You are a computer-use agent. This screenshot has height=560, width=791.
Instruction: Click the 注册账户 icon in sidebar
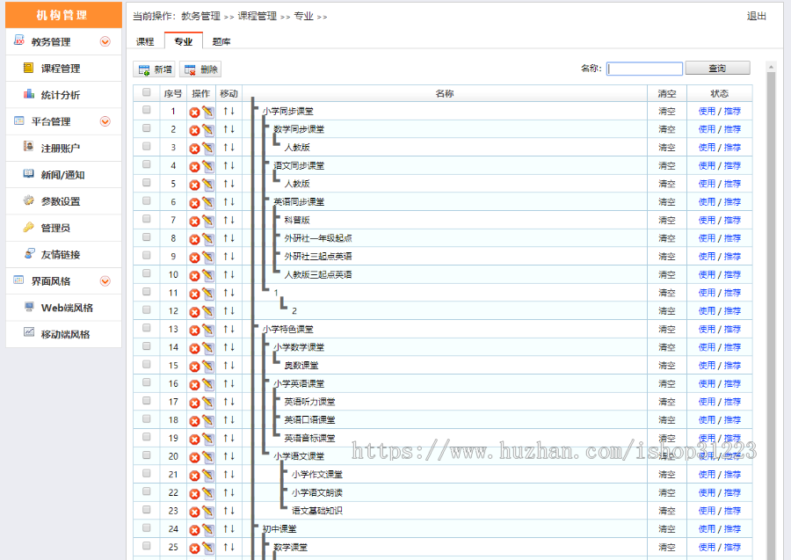point(29,148)
